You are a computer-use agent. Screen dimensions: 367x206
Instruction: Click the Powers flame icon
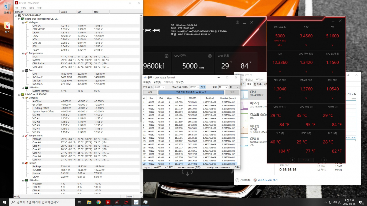[26, 163]
